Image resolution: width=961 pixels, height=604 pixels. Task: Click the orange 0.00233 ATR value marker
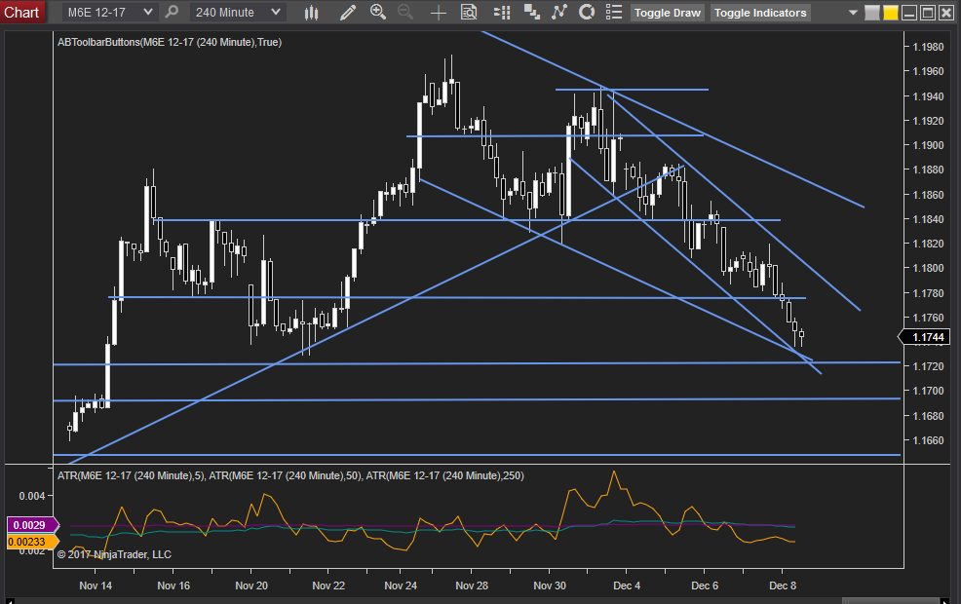32,542
